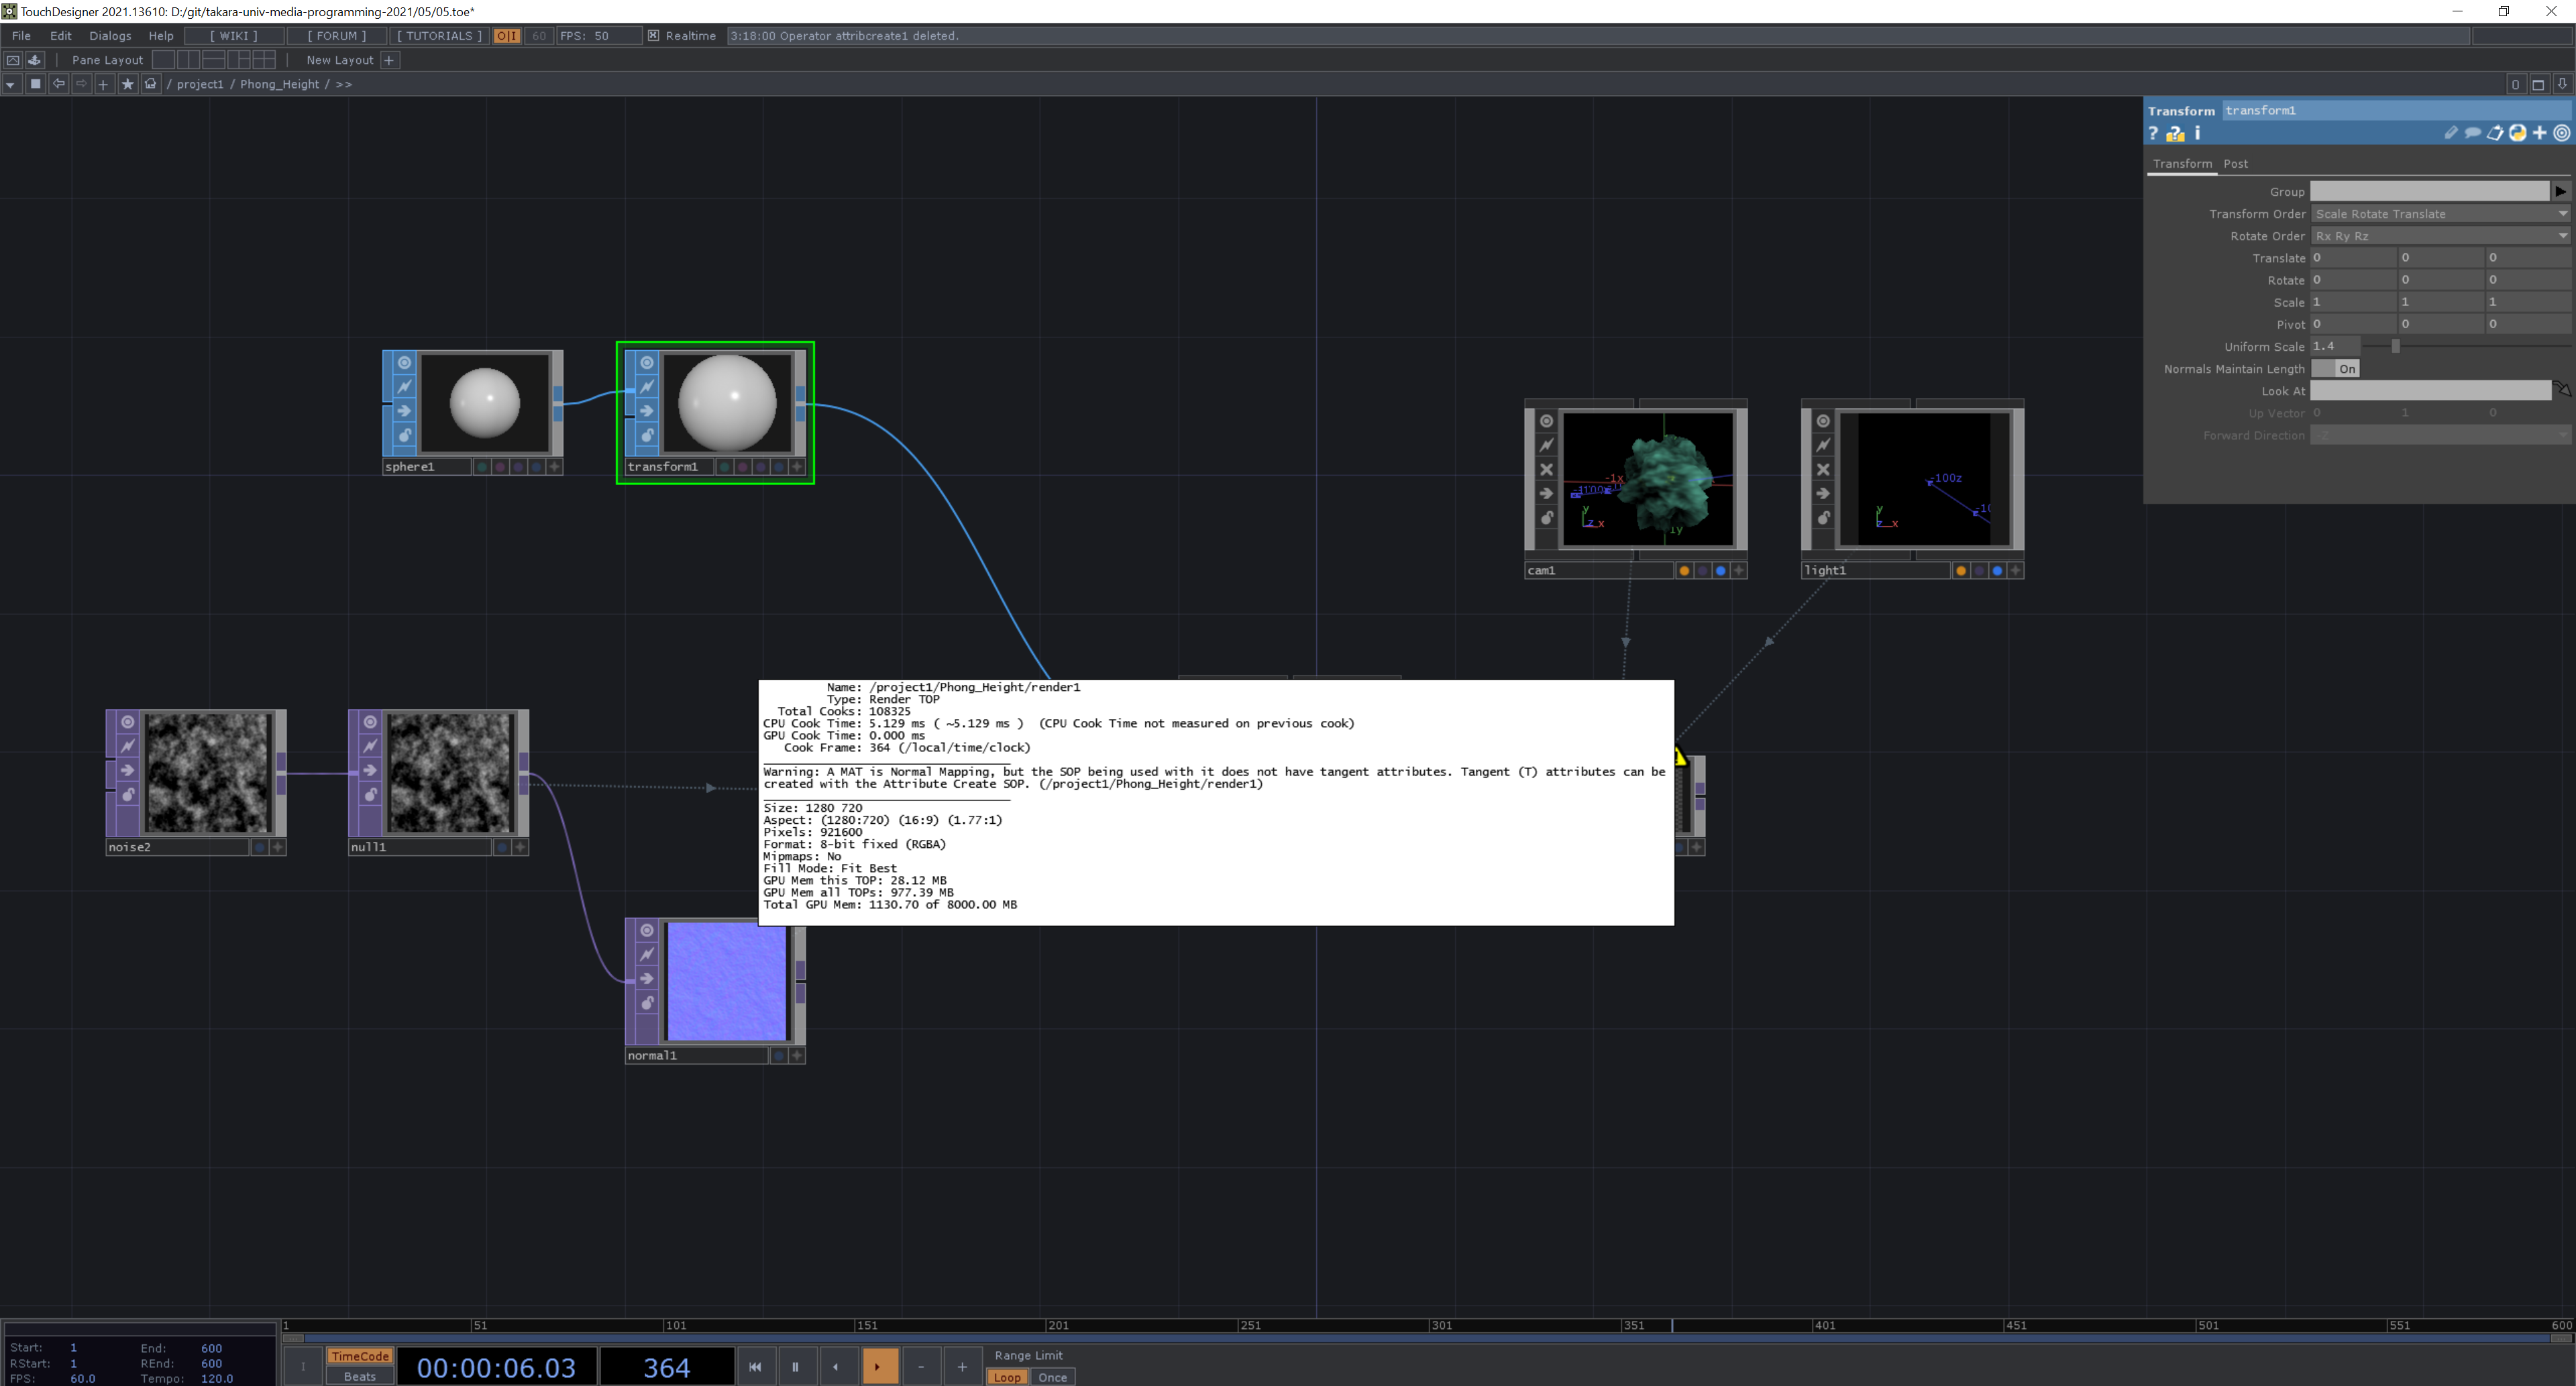This screenshot has width=2576, height=1386.
Task: Switch to the Post tab
Action: click(x=2235, y=164)
